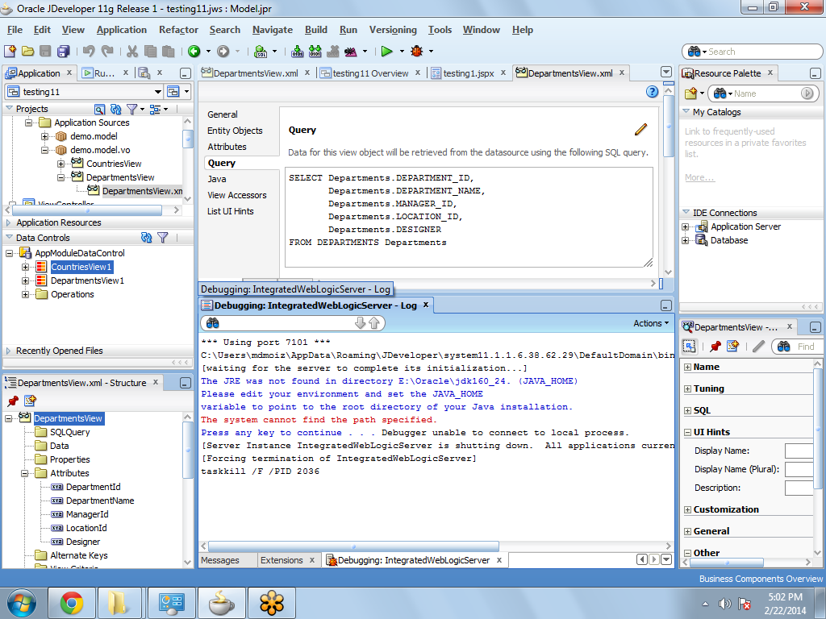Click the Display Name input field
The image size is (826, 619).
[x=799, y=451]
